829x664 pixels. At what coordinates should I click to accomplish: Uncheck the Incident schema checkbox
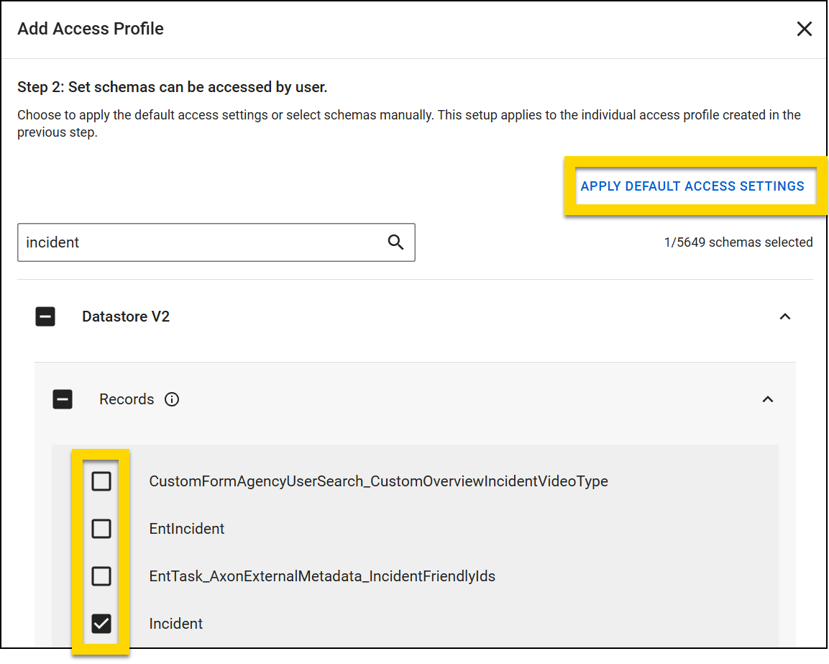click(101, 624)
